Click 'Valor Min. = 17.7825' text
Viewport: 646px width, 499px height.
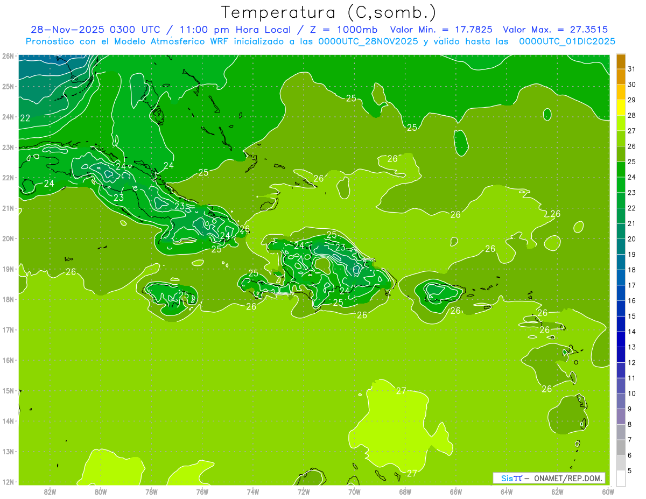(441, 30)
